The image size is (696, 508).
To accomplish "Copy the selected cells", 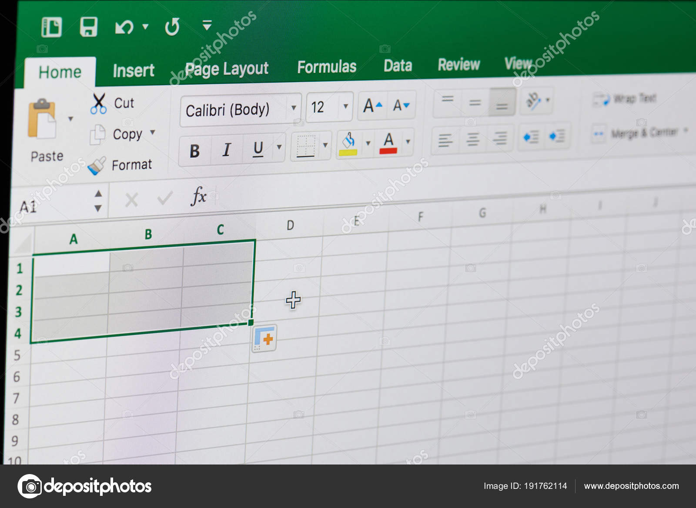I will tap(116, 134).
